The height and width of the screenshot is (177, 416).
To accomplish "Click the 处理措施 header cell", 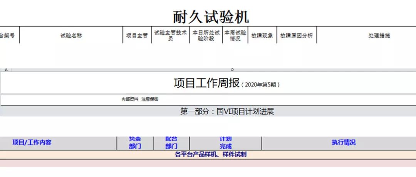I will 379,35.
